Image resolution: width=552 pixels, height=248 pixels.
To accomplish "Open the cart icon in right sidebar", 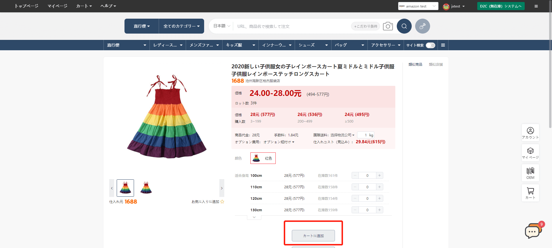I will (530, 193).
